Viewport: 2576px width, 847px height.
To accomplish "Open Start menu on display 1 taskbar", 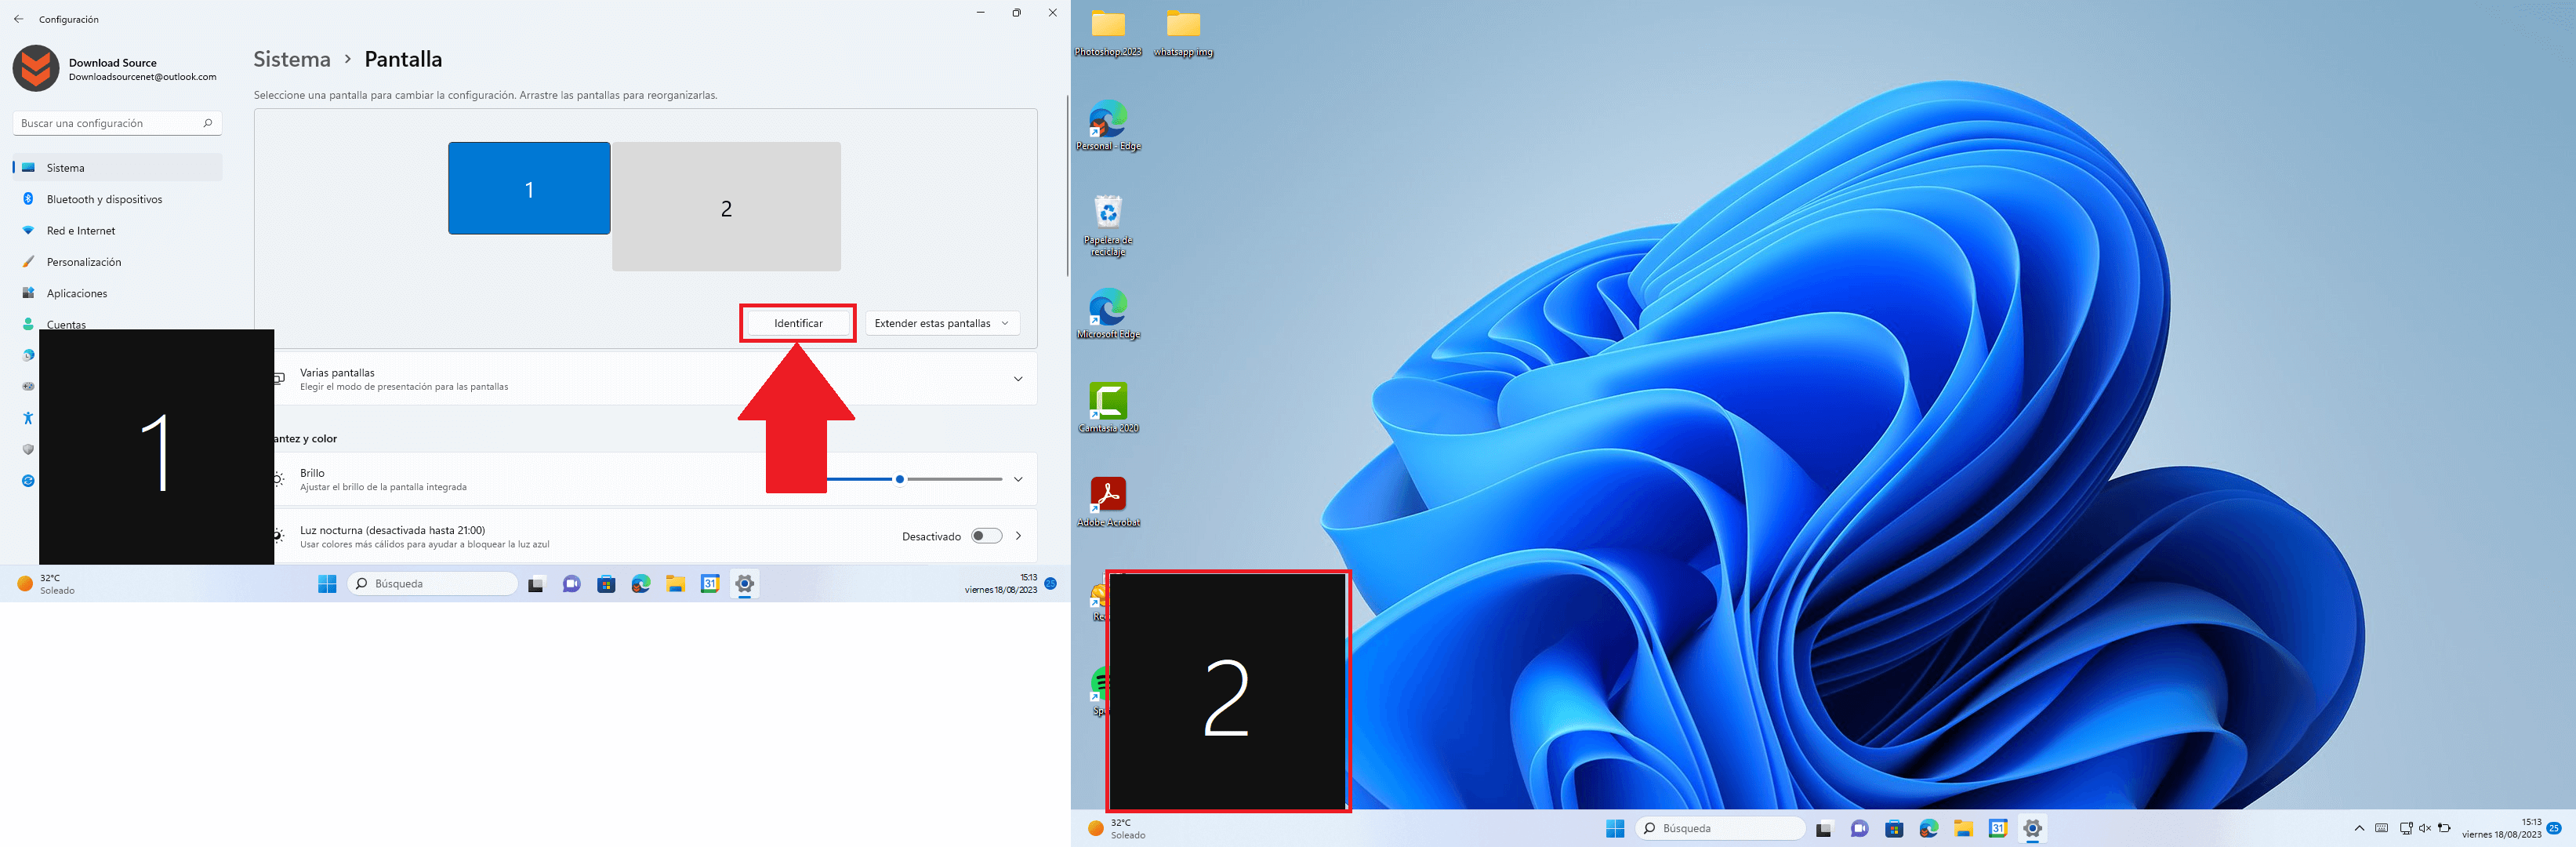I will pos(327,584).
